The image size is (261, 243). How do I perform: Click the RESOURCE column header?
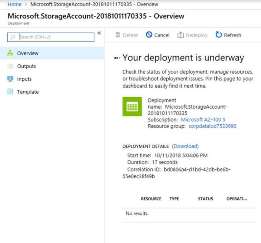point(151,199)
